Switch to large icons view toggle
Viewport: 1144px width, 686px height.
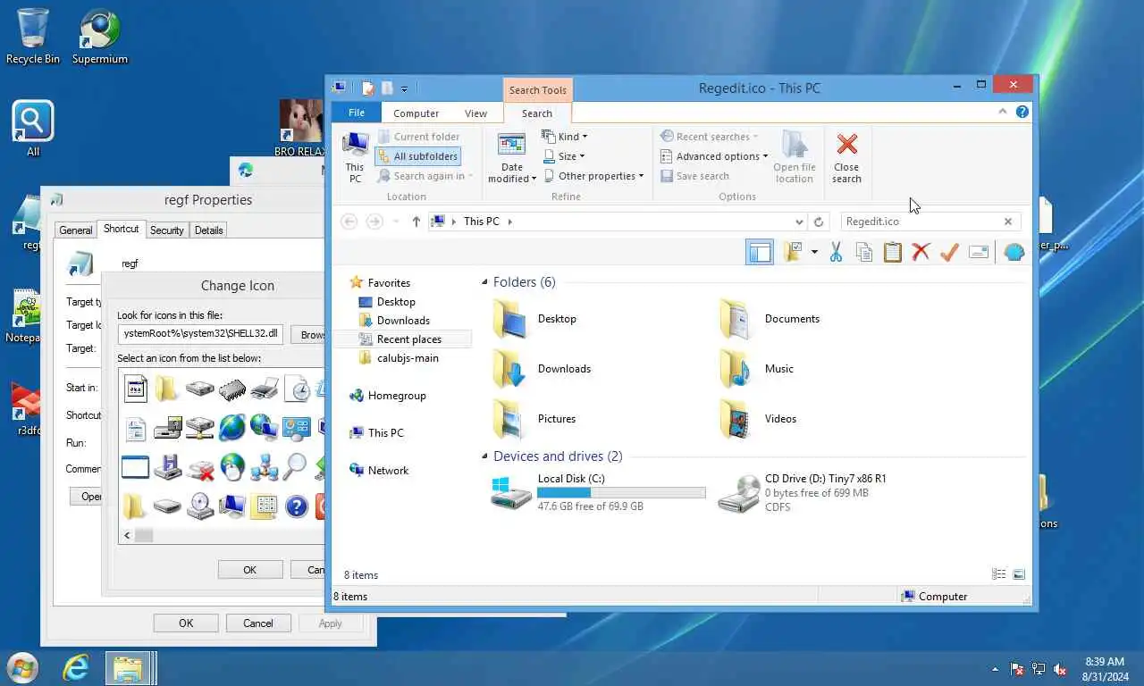[x=1019, y=574]
